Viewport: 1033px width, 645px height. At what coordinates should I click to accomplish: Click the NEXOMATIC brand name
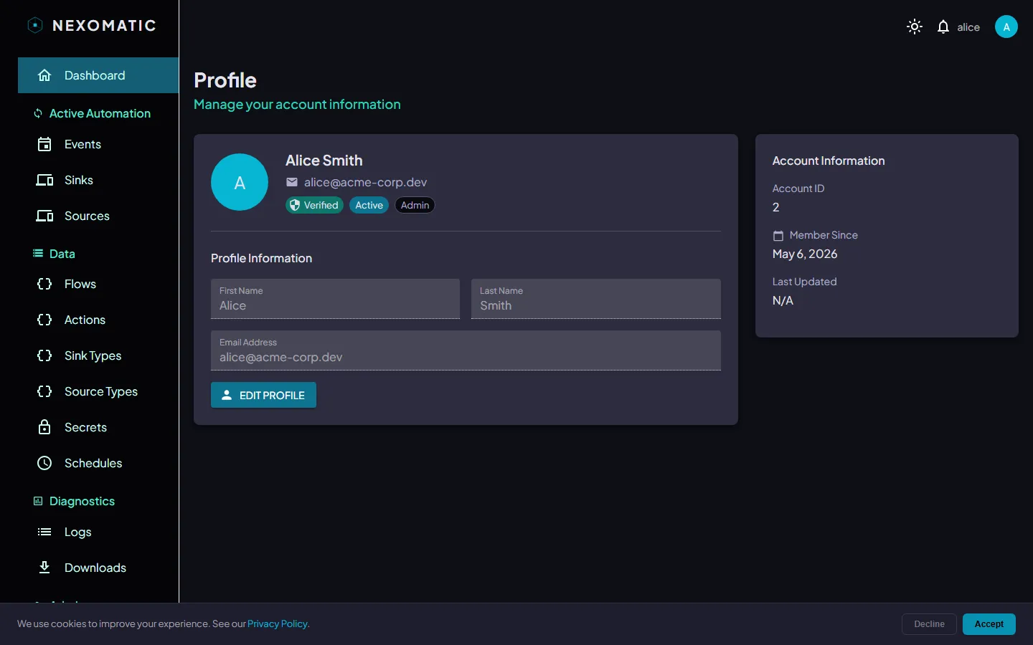(x=105, y=25)
